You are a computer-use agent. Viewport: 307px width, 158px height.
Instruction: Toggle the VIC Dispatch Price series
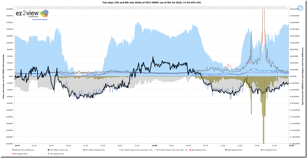coord(269,150)
